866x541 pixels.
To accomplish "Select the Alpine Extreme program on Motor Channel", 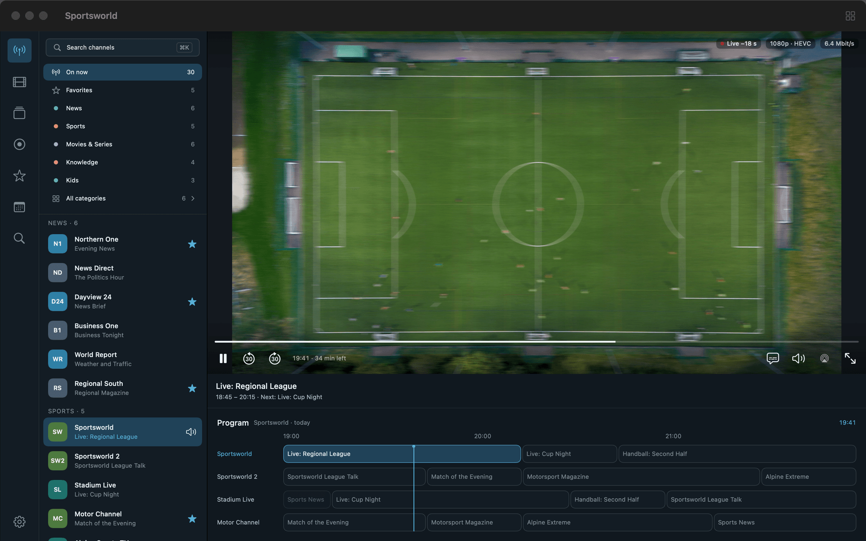I will coord(617,522).
